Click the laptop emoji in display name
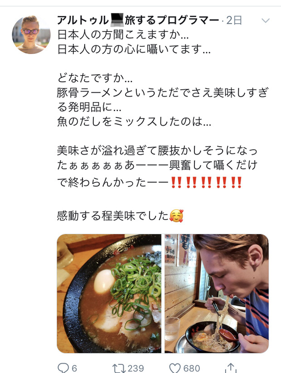 coord(117,20)
